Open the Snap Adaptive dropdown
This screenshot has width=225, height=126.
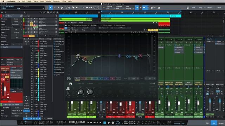pos(130,8)
